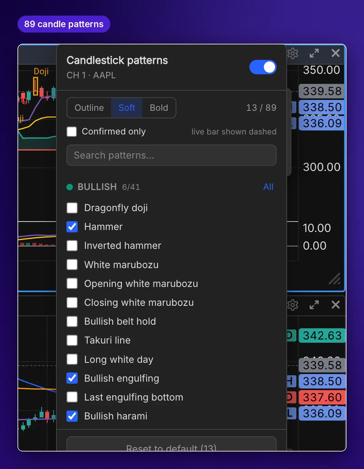Close the upper chart panel

coord(336,53)
